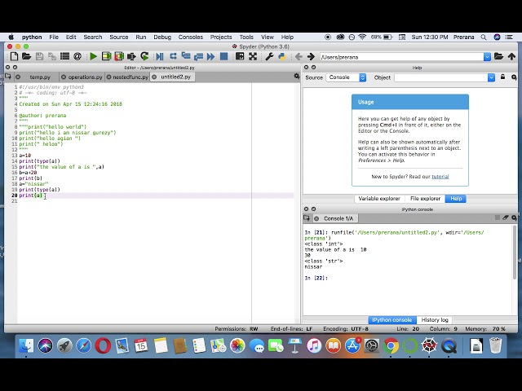
Task: Run the file with the green play button
Action: coord(94,56)
